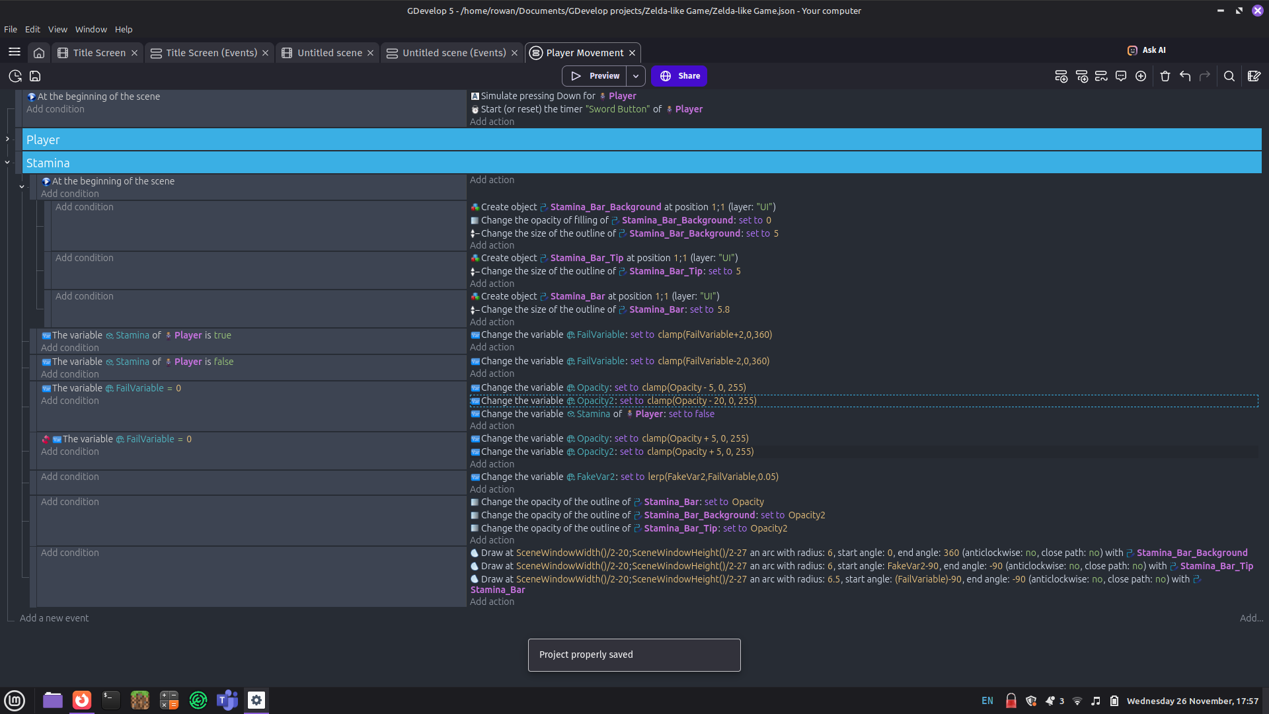Viewport: 1269px width, 714px height.
Task: Click the save project icon
Action: tap(35, 76)
